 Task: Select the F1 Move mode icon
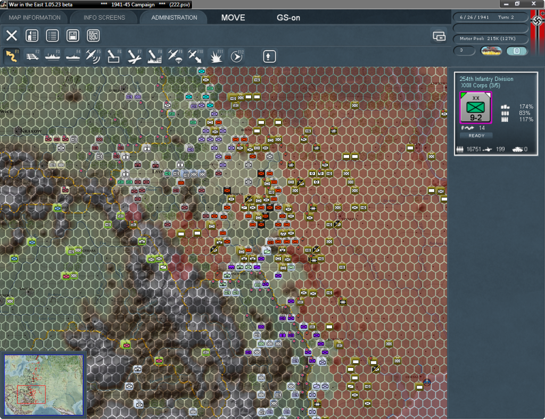[12, 56]
